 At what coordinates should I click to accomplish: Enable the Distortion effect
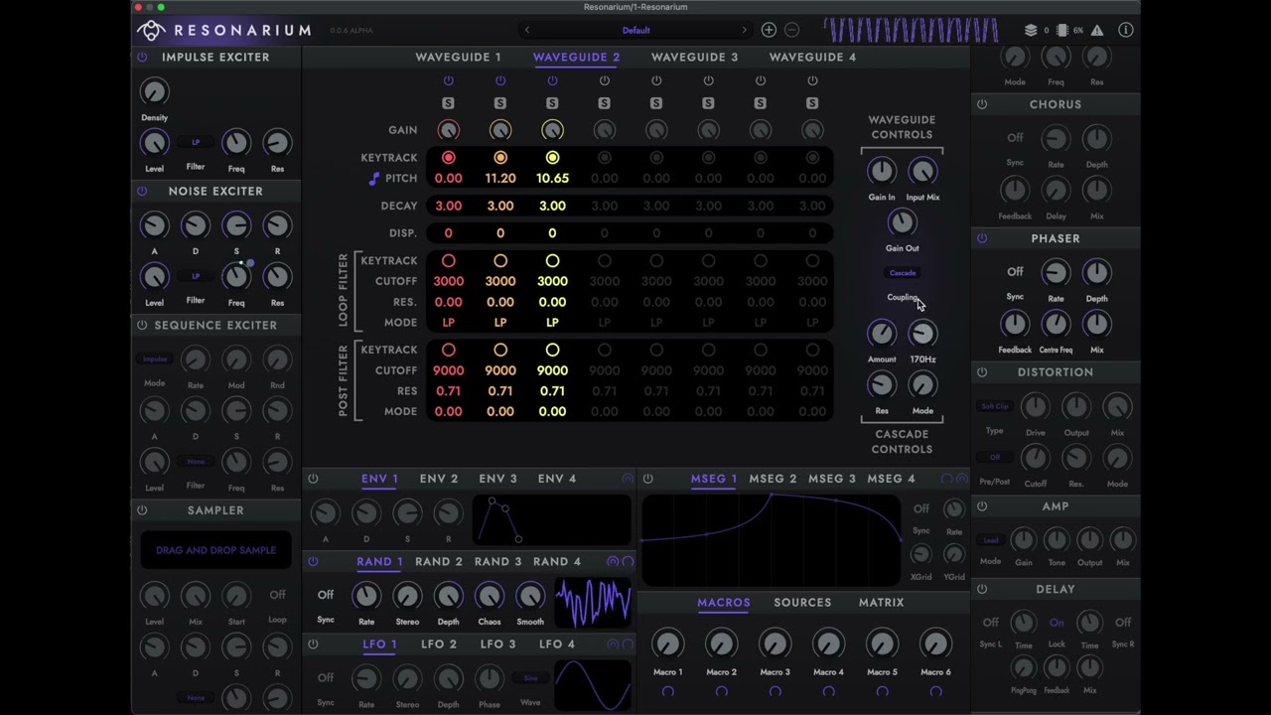(x=982, y=372)
